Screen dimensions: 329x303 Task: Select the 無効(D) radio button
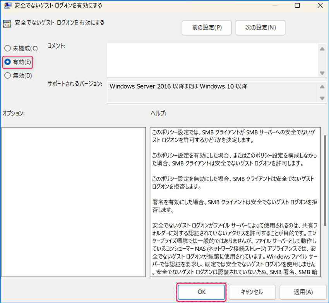pos(7,76)
